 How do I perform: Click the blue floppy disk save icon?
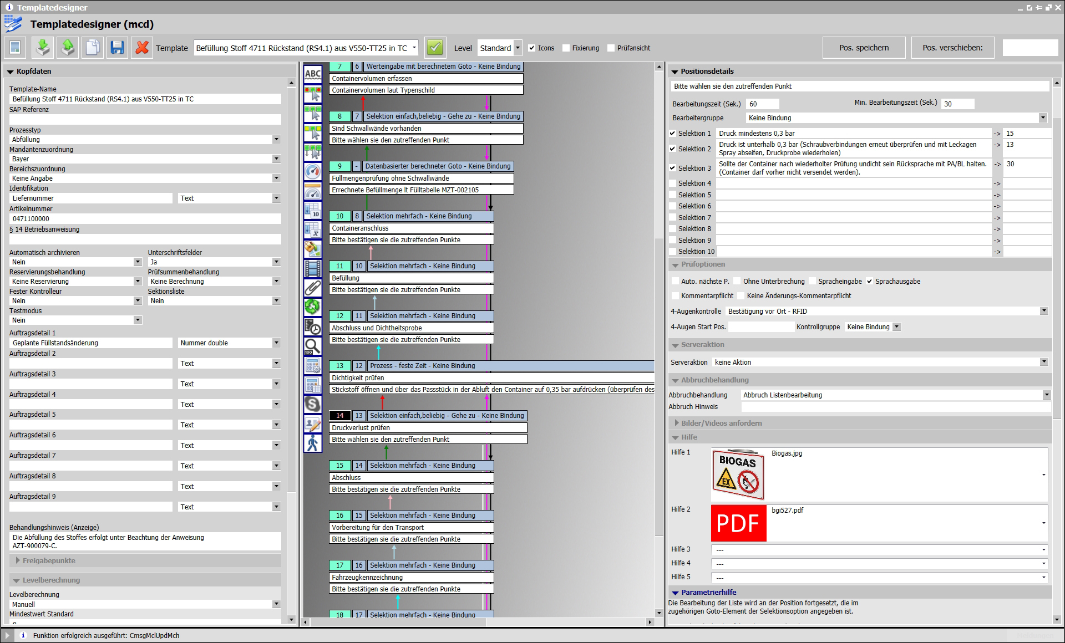[x=117, y=48]
